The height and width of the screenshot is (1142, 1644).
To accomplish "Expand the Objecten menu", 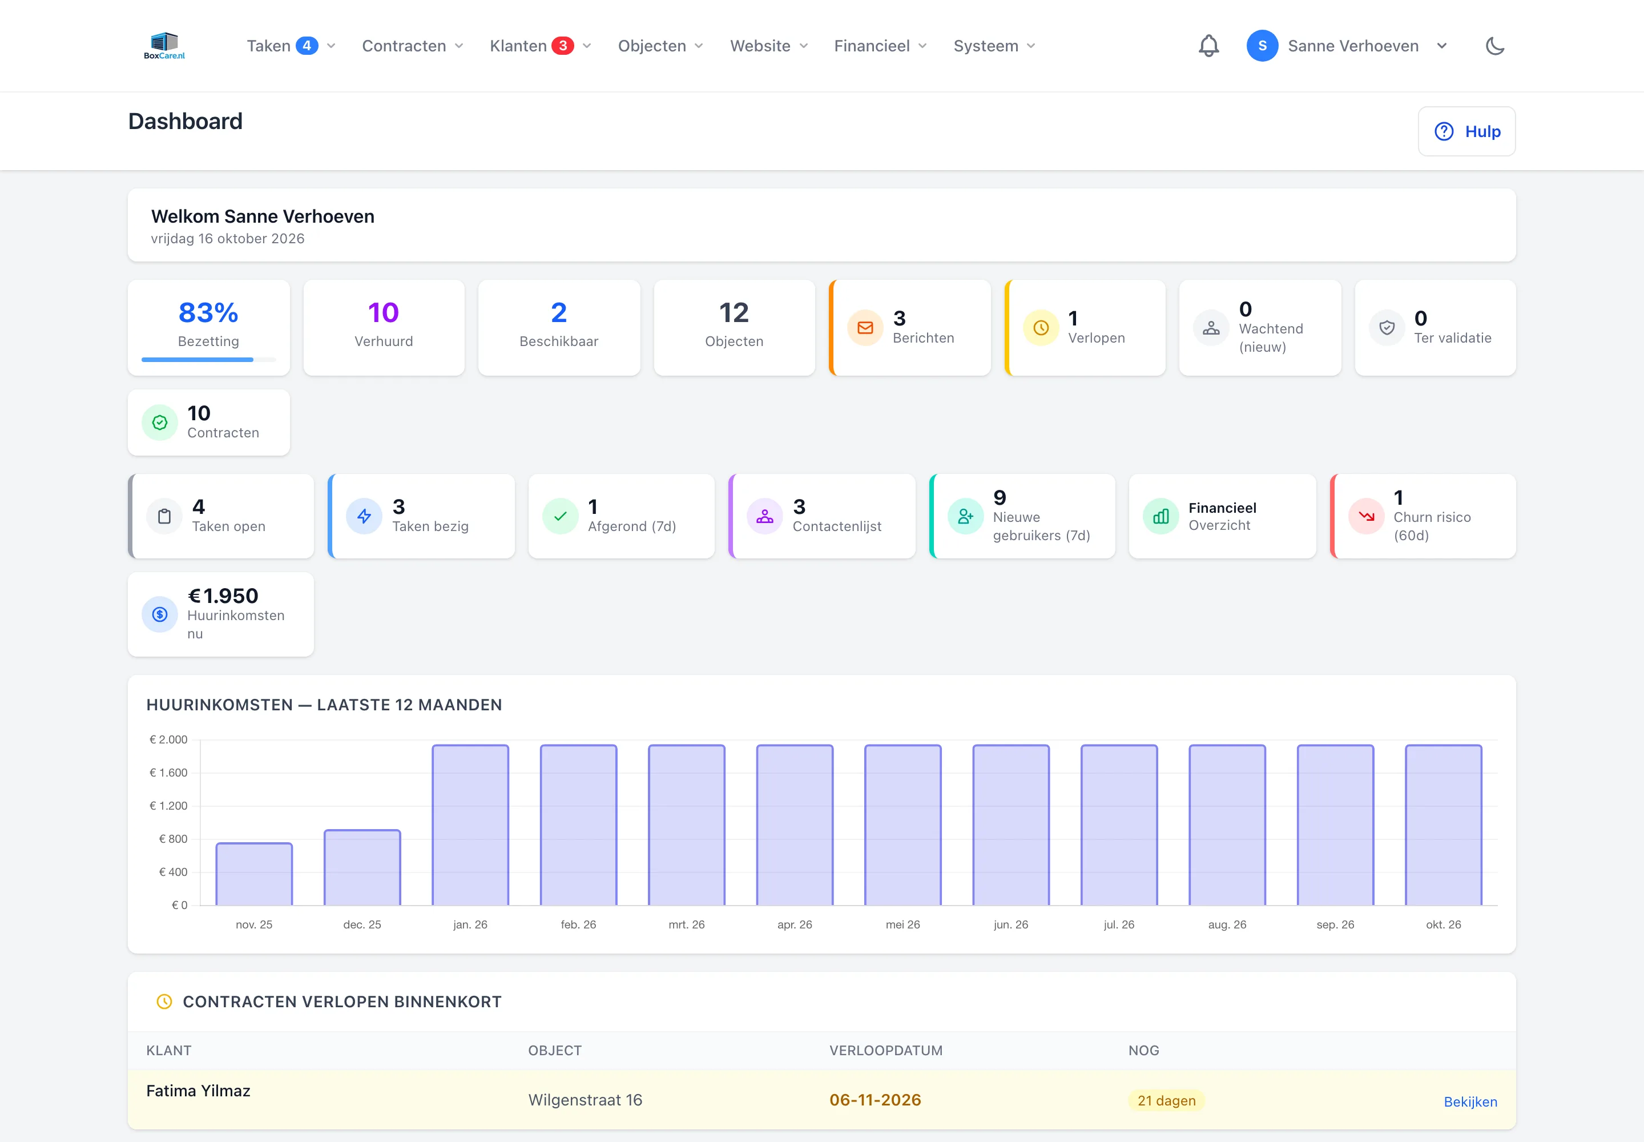I will pyautogui.click(x=660, y=46).
